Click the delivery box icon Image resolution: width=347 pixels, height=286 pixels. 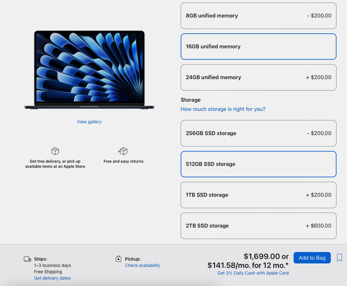(55, 151)
